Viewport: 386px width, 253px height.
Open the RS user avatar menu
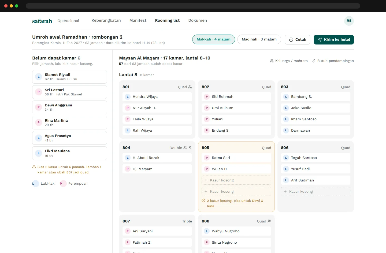point(349,21)
